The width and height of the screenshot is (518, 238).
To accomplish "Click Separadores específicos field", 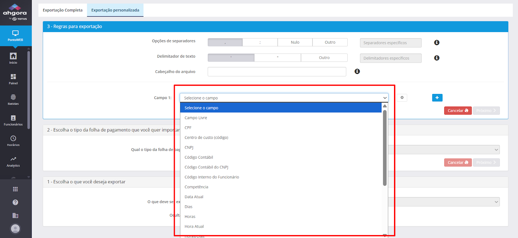I will pos(391,43).
